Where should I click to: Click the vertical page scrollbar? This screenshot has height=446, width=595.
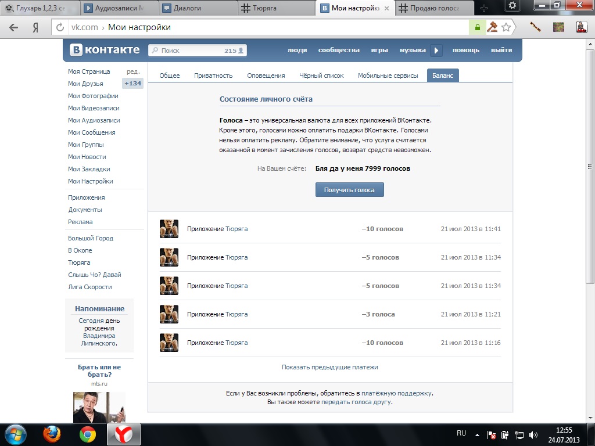(x=589, y=167)
